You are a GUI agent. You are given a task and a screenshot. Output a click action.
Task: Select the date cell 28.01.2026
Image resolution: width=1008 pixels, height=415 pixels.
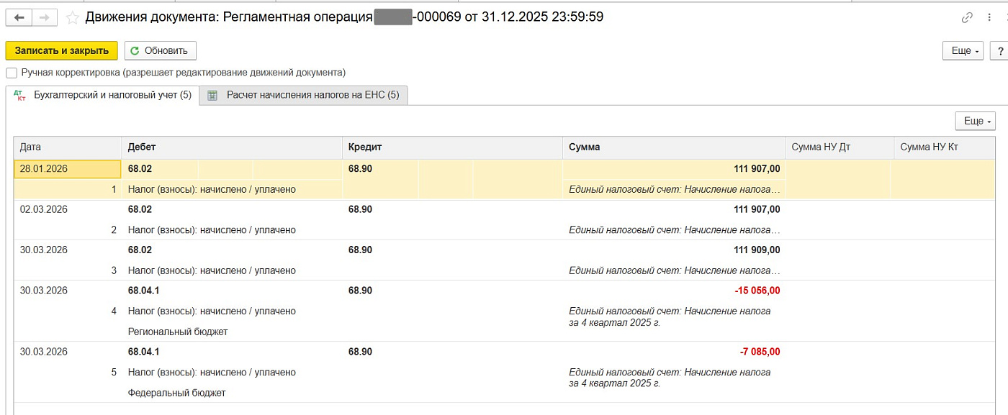pyautogui.click(x=68, y=169)
